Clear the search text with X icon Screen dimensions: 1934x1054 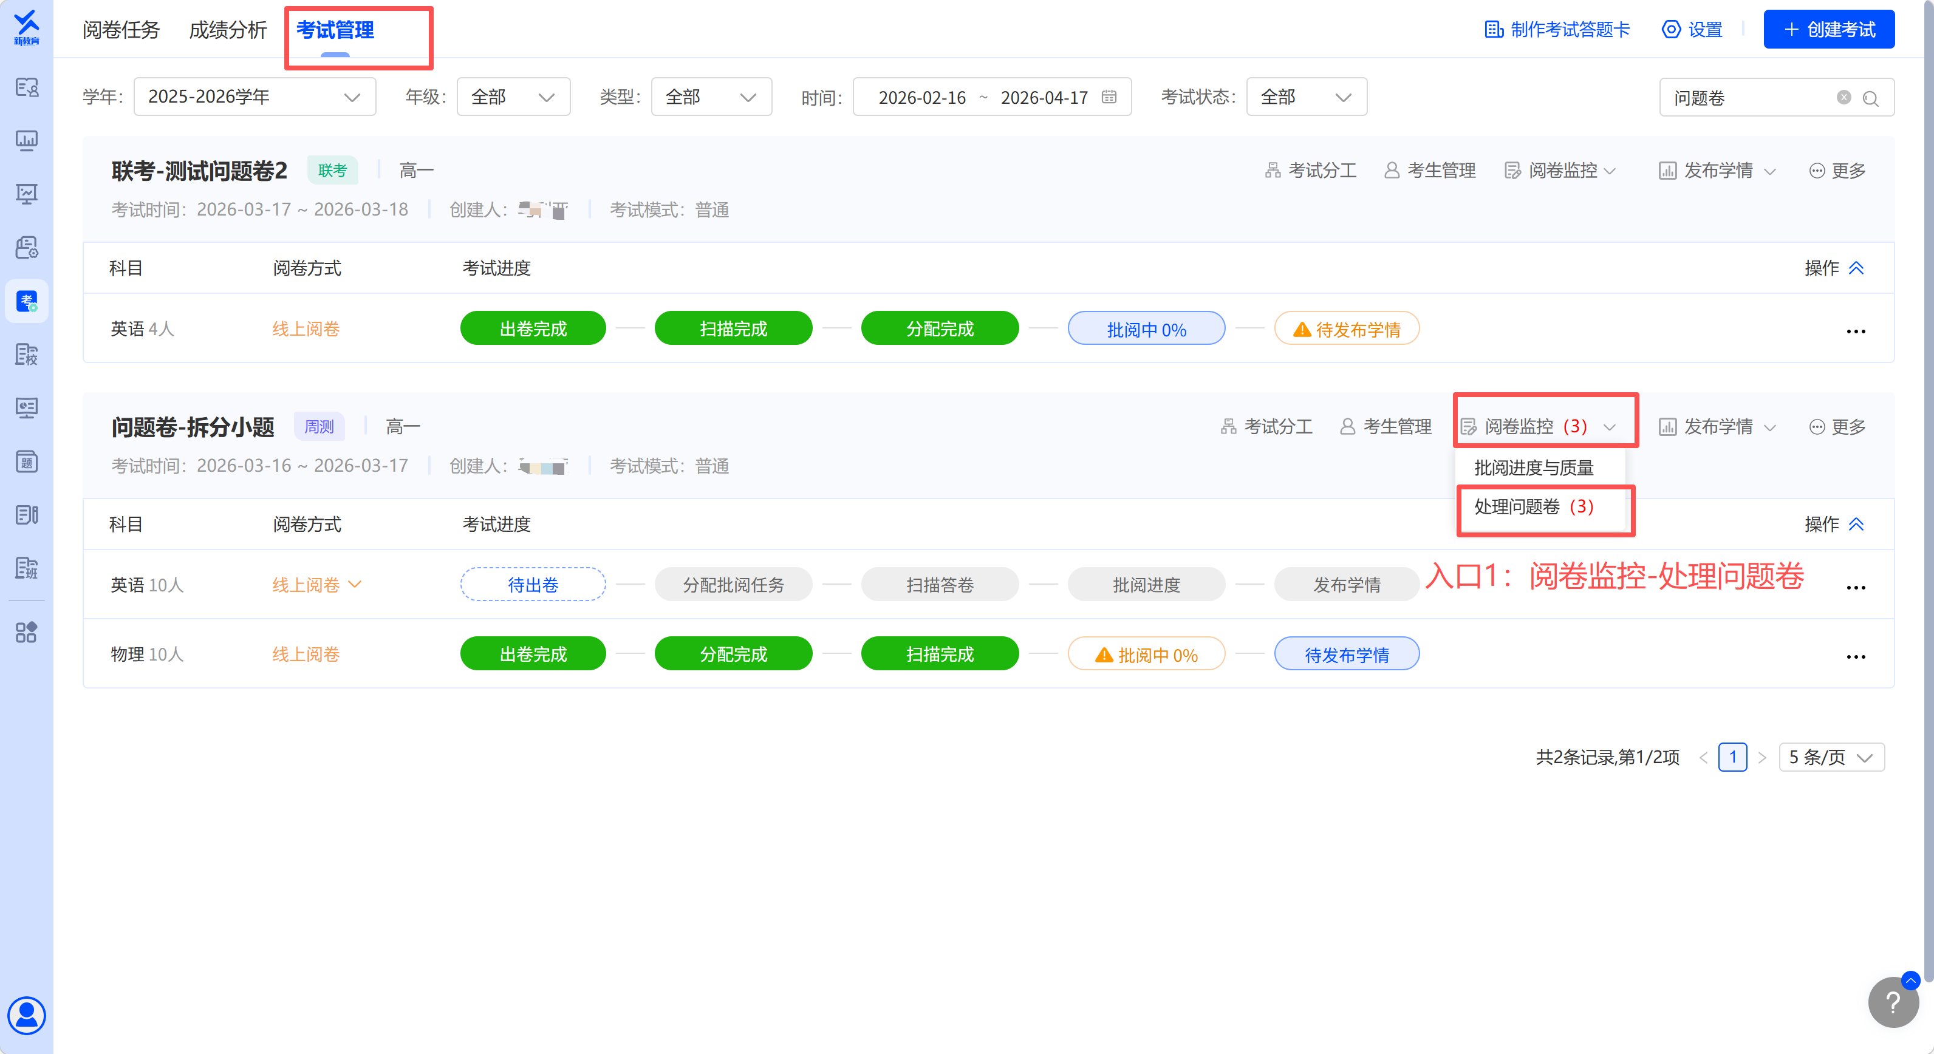1843,98
